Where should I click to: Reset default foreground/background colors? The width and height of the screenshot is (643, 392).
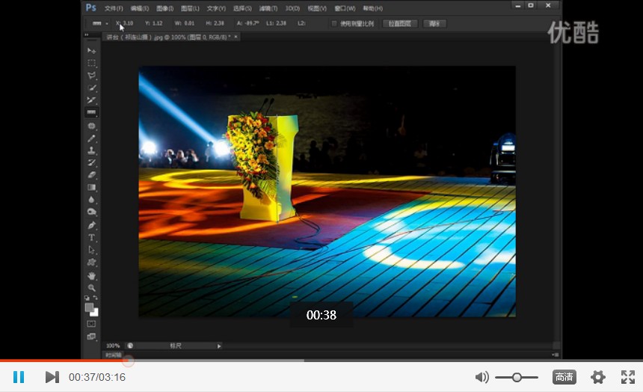(87, 298)
